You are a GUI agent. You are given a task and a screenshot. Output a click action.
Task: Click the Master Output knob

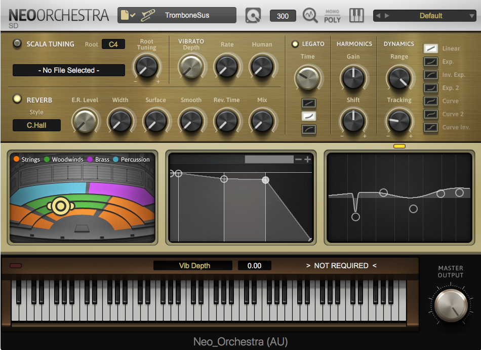[x=451, y=305]
